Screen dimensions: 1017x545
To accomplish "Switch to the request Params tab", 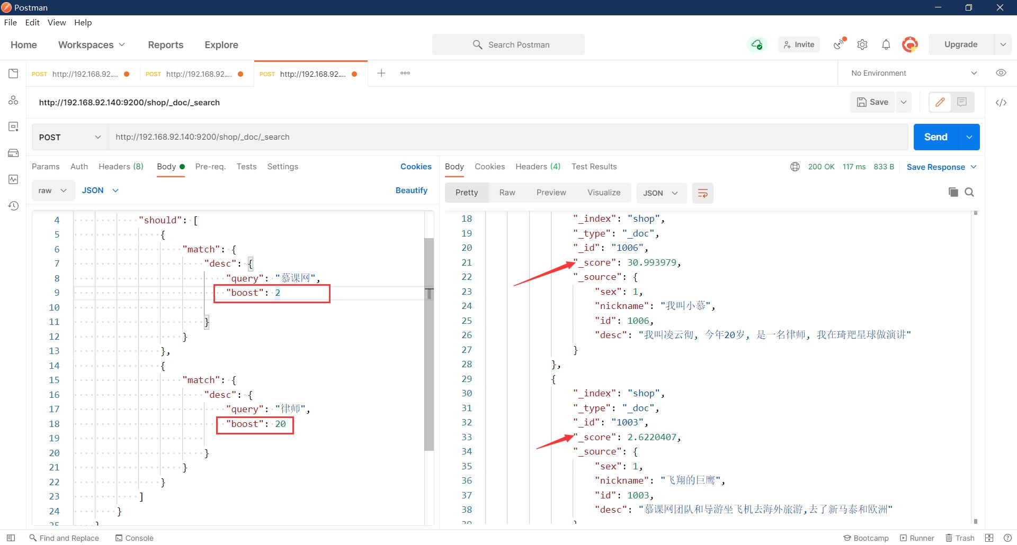I will (x=46, y=167).
